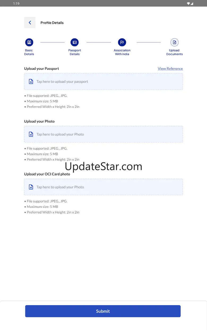This screenshot has width=207, height=331.
Task: Check the Wi-Fi status bar icon
Action: click(x=188, y=3)
